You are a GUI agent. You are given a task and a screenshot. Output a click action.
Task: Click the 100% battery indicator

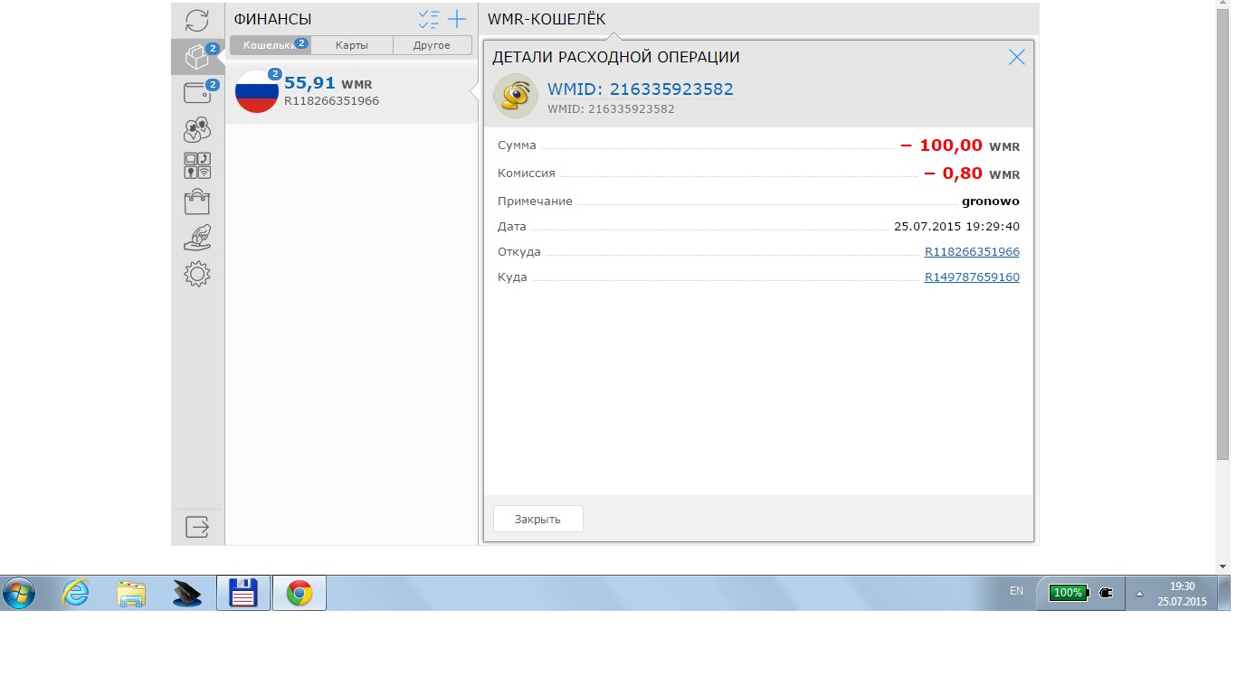[x=1070, y=593]
